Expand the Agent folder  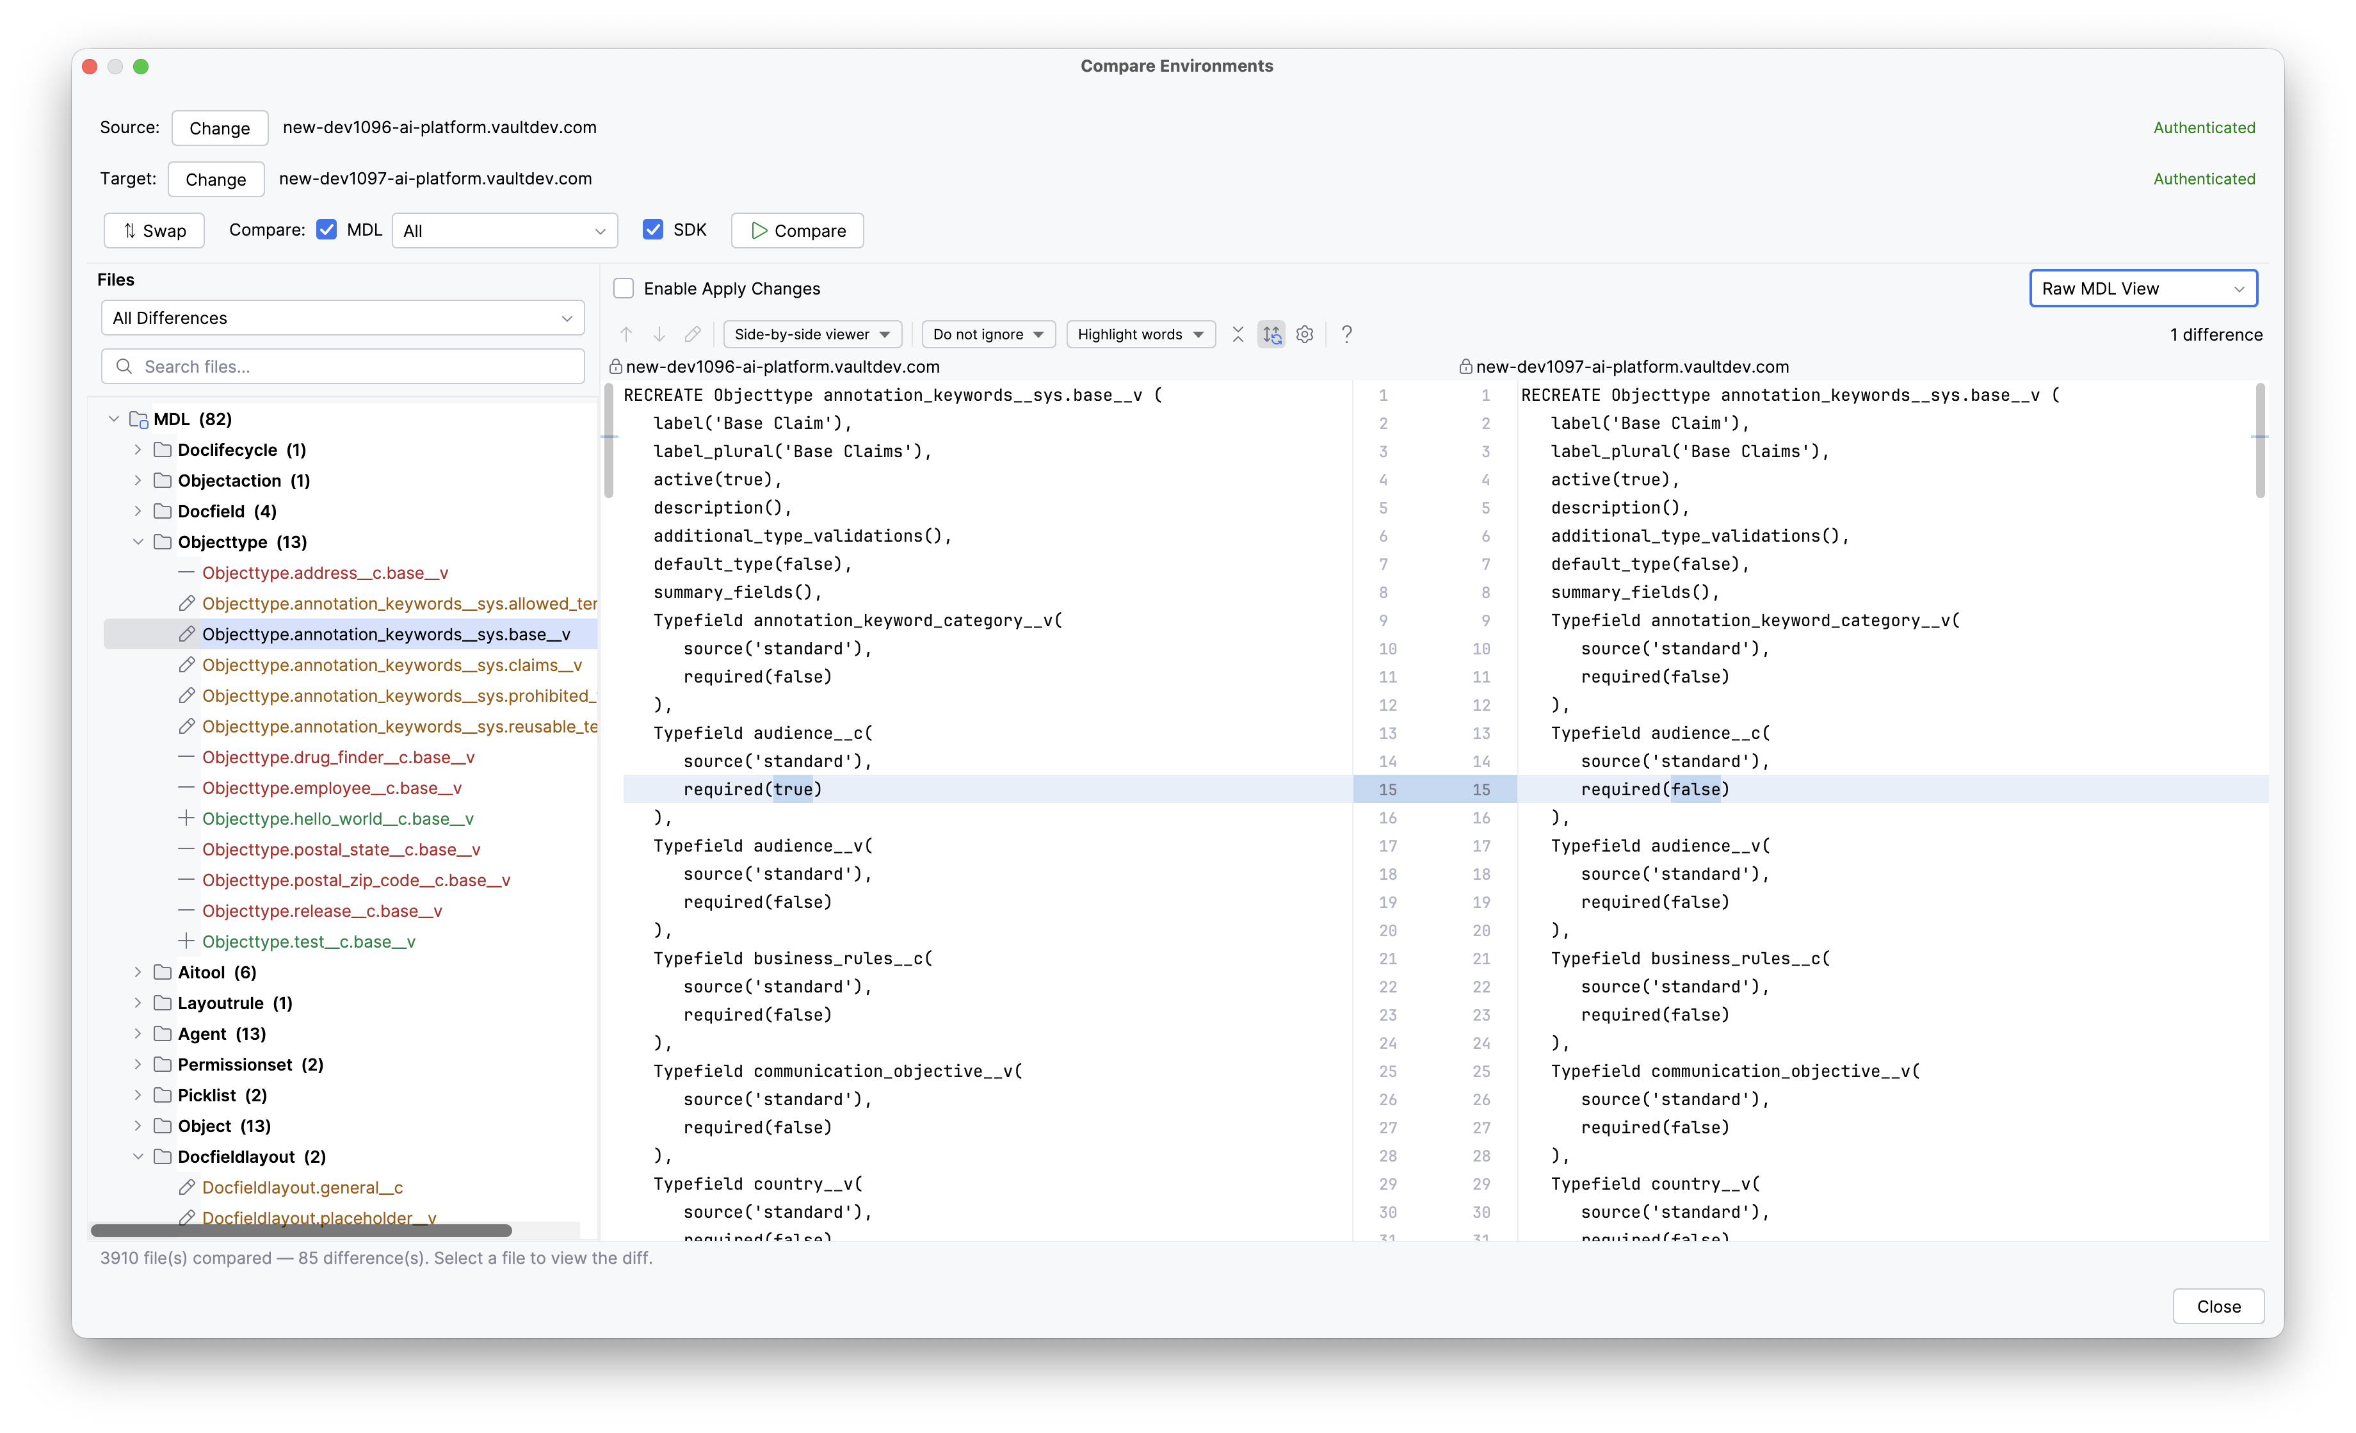[x=138, y=1033]
